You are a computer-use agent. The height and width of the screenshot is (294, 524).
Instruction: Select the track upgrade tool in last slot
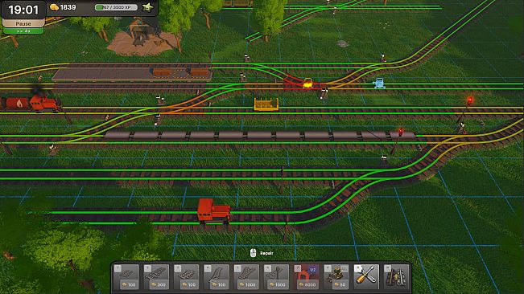396,276
